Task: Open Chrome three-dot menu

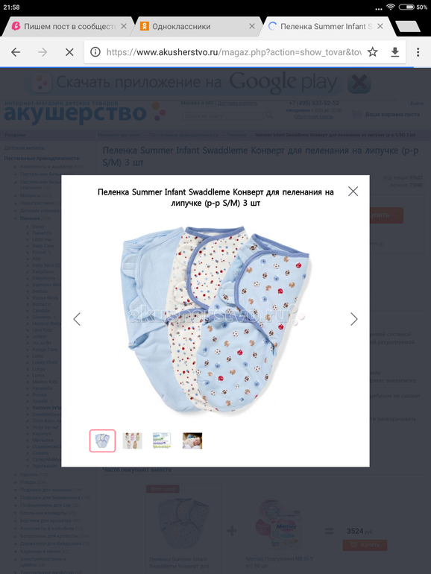Action: [x=418, y=52]
